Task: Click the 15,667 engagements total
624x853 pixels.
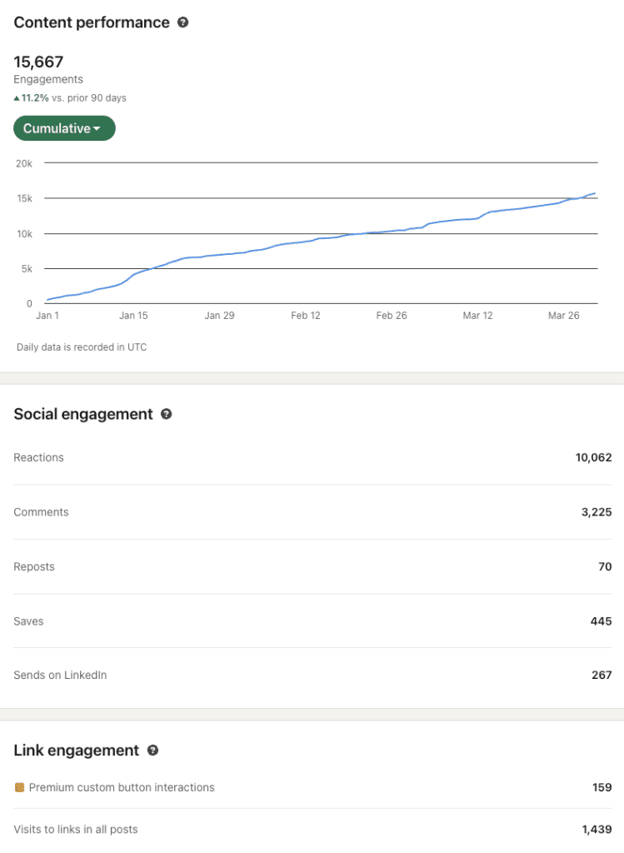Action: click(x=38, y=62)
